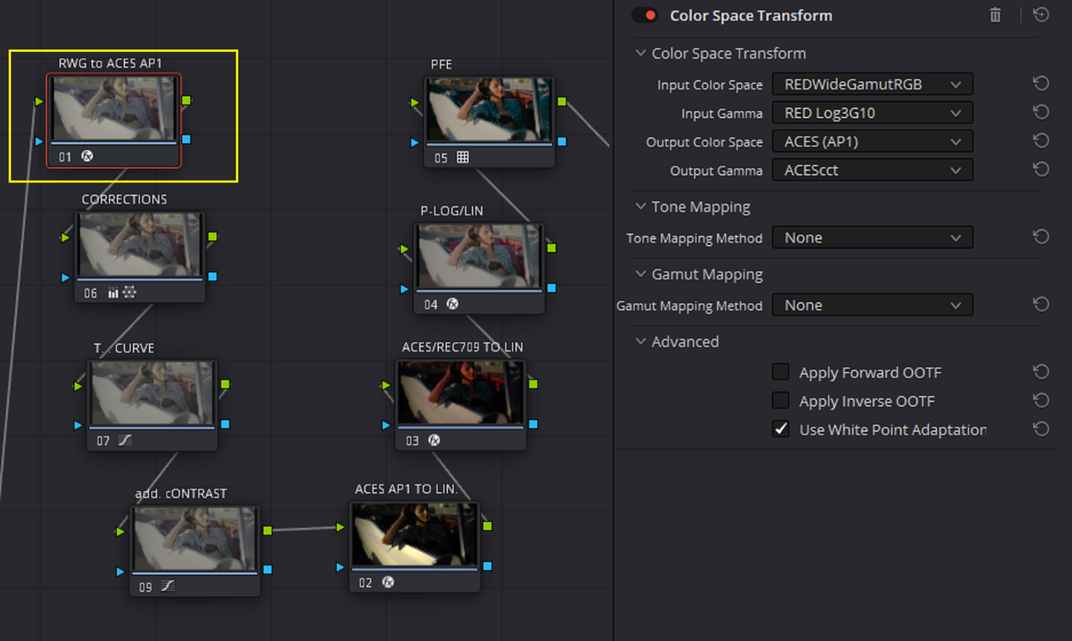This screenshot has width=1072, height=641.
Task: Select node 06 CORRECTIONS thumbnail
Action: coord(141,245)
